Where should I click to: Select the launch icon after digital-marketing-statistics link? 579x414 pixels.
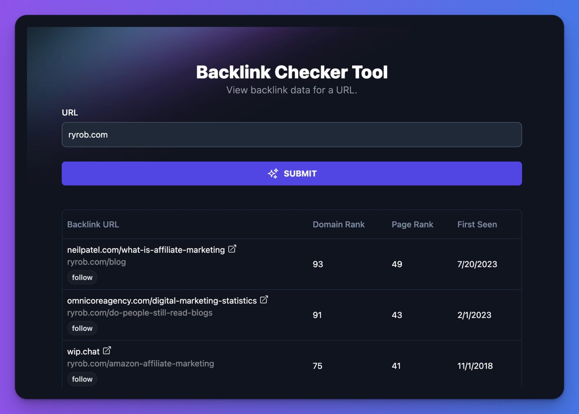(x=264, y=299)
